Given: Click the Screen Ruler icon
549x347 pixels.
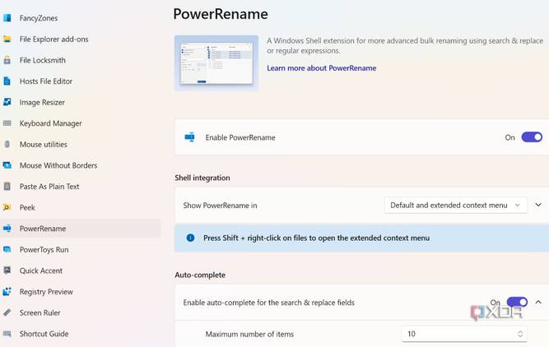Looking at the screenshot, I should pyautogui.click(x=7, y=312).
